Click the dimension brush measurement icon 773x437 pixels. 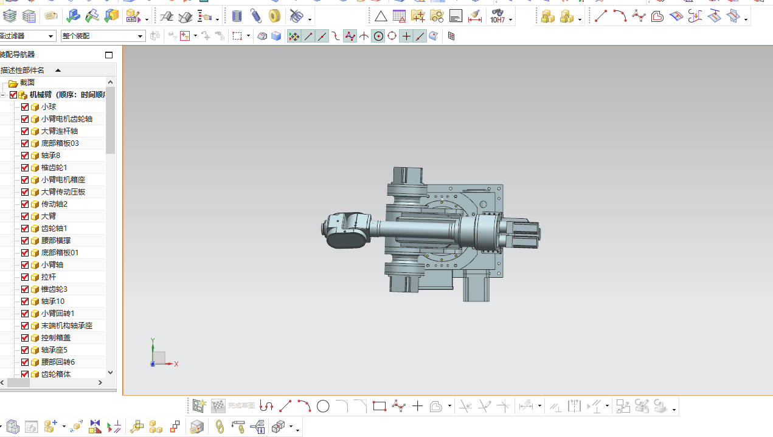[x=475, y=16]
